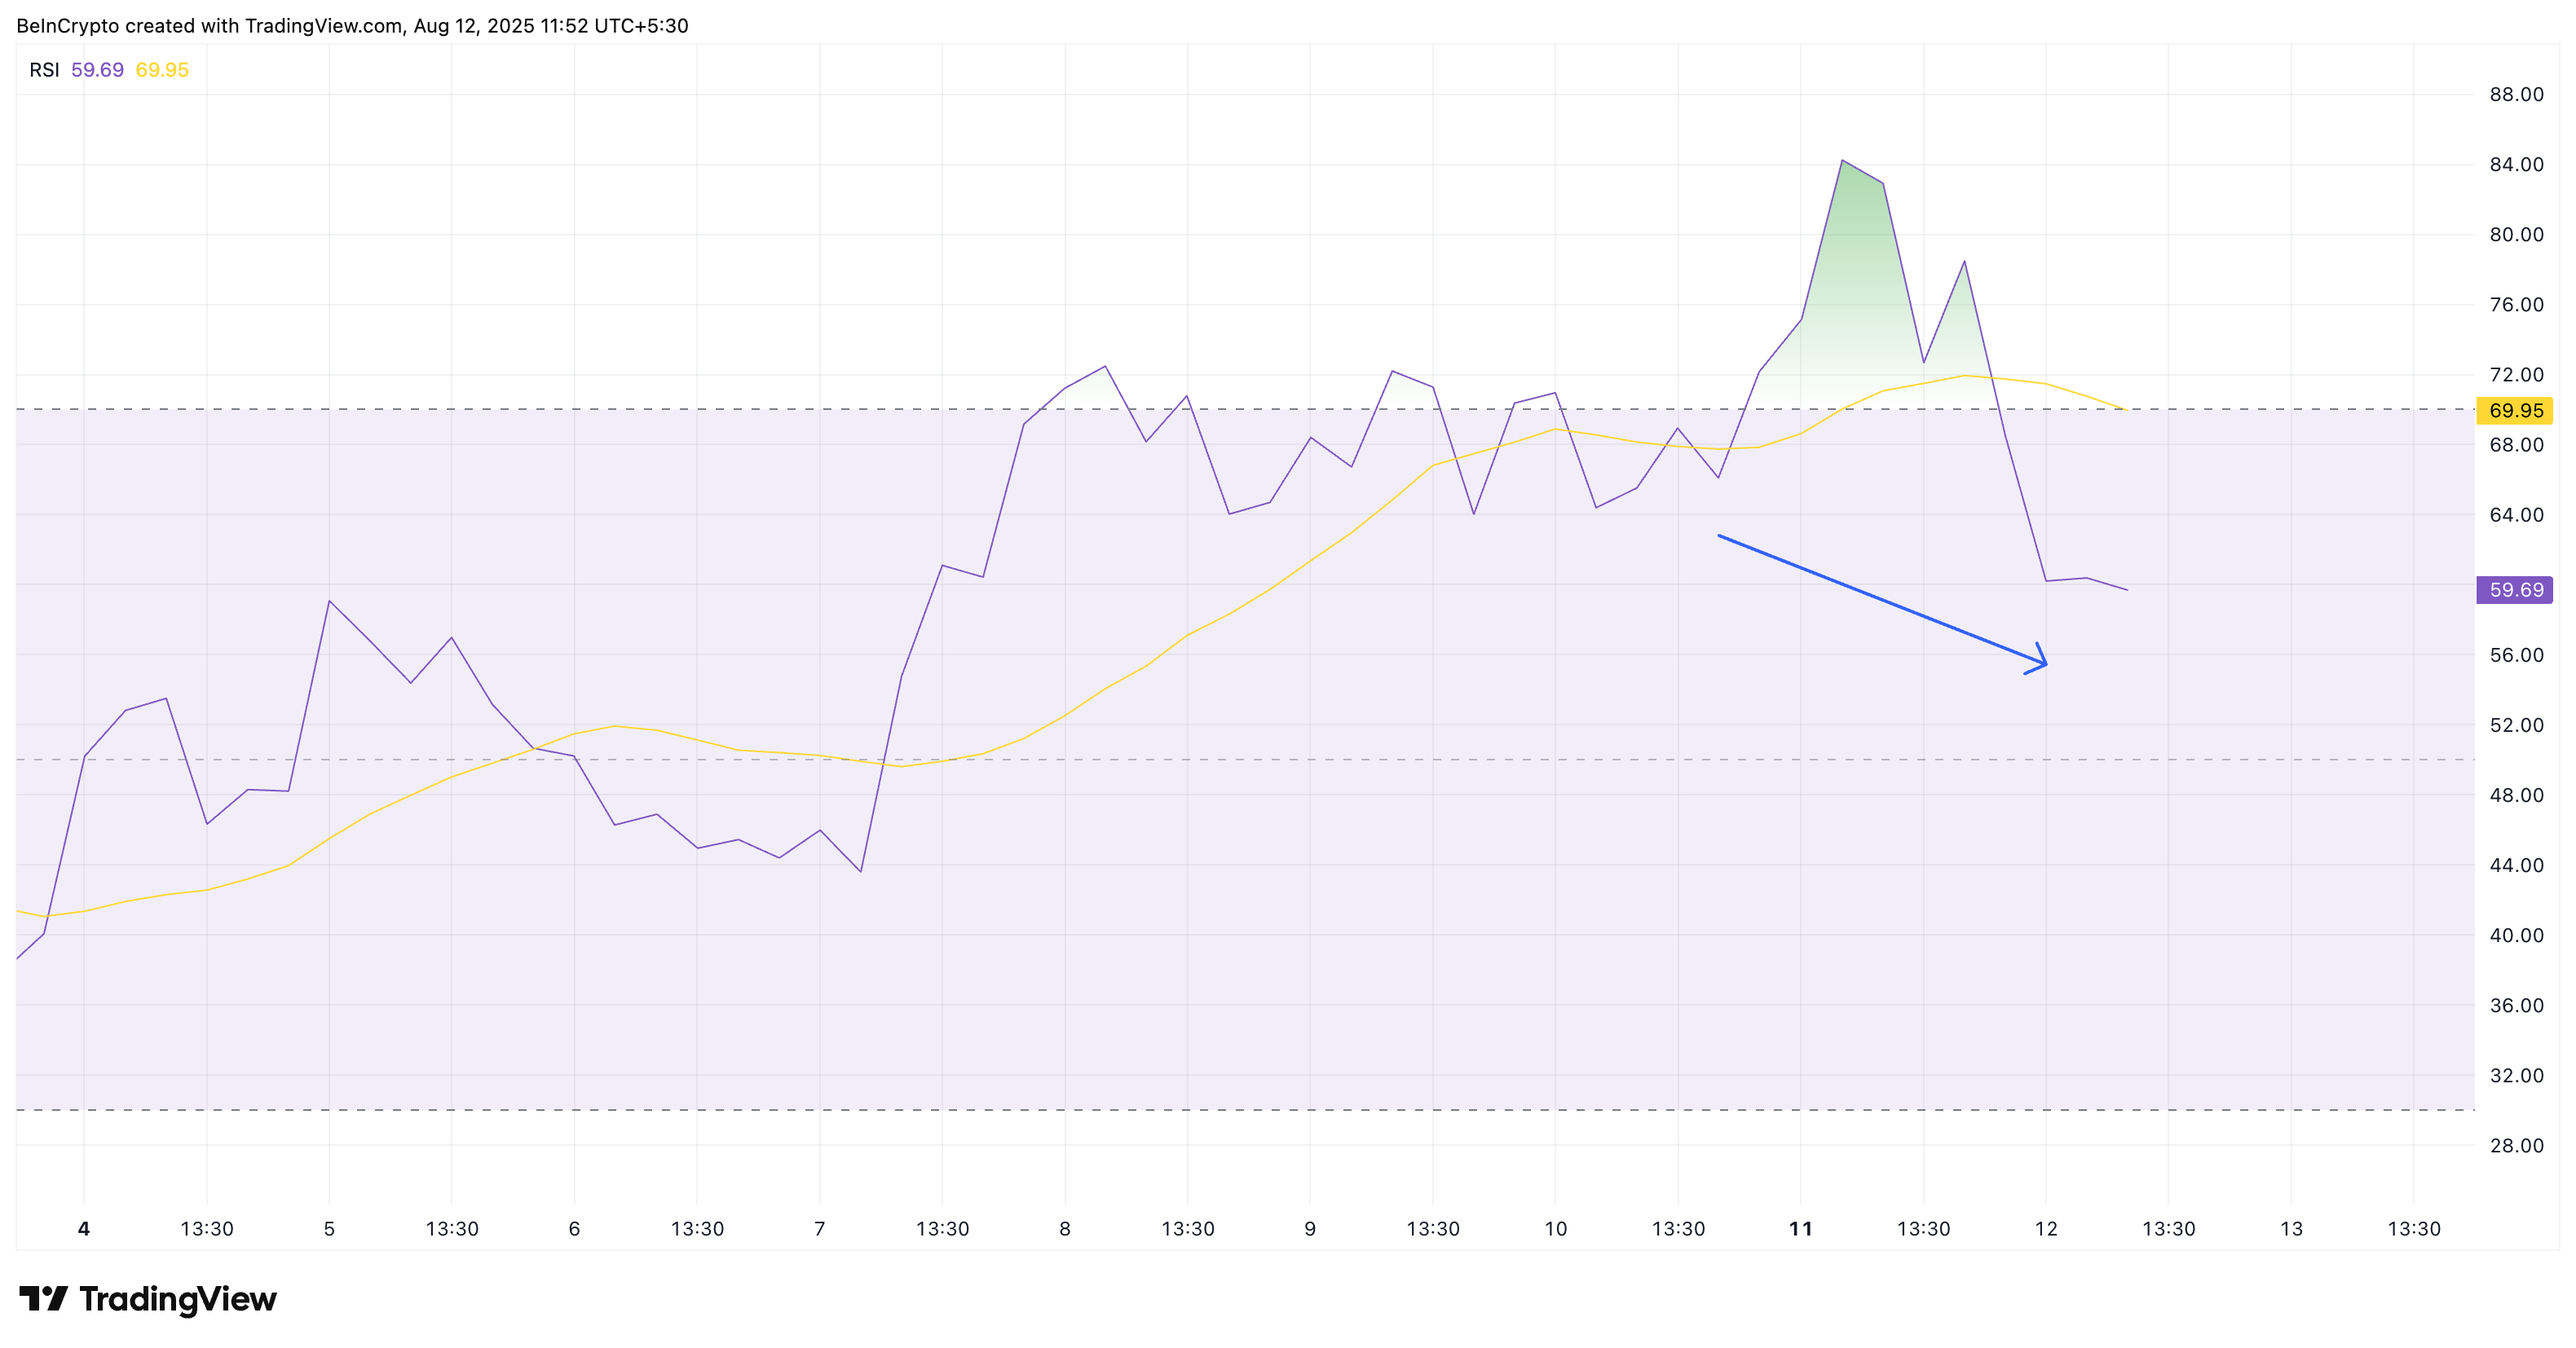The image size is (2576, 1348).
Task: Click the purple RSI line at its peak
Action: pos(1842,160)
